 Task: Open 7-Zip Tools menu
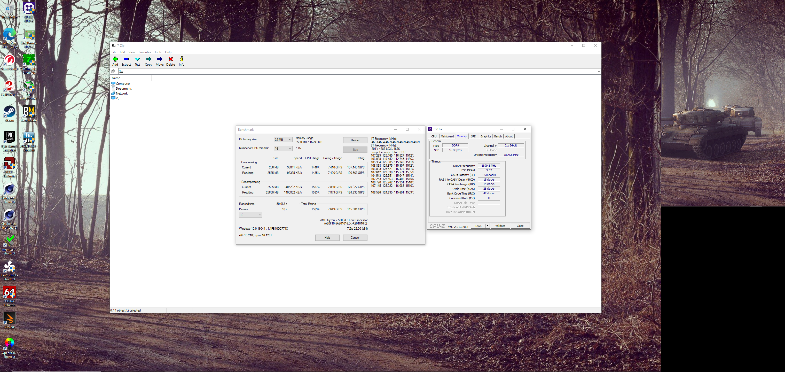[x=158, y=52]
